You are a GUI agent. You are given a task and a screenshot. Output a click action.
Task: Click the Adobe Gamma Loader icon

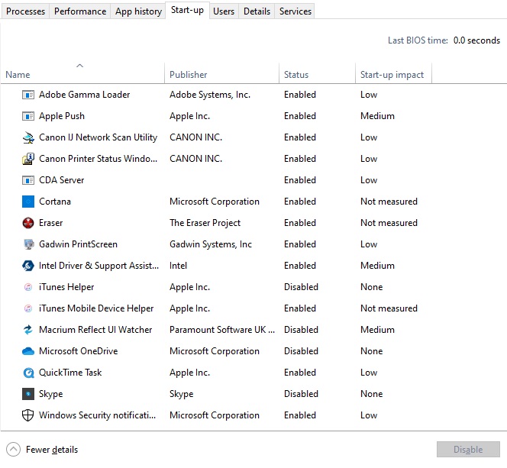coord(28,95)
